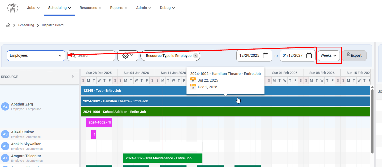This screenshot has width=382, height=167.
Task: Remove the Resource Type is Employee filter
Action: [196, 56]
